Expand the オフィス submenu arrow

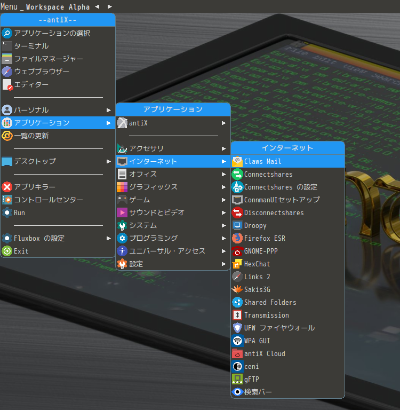[x=224, y=174]
